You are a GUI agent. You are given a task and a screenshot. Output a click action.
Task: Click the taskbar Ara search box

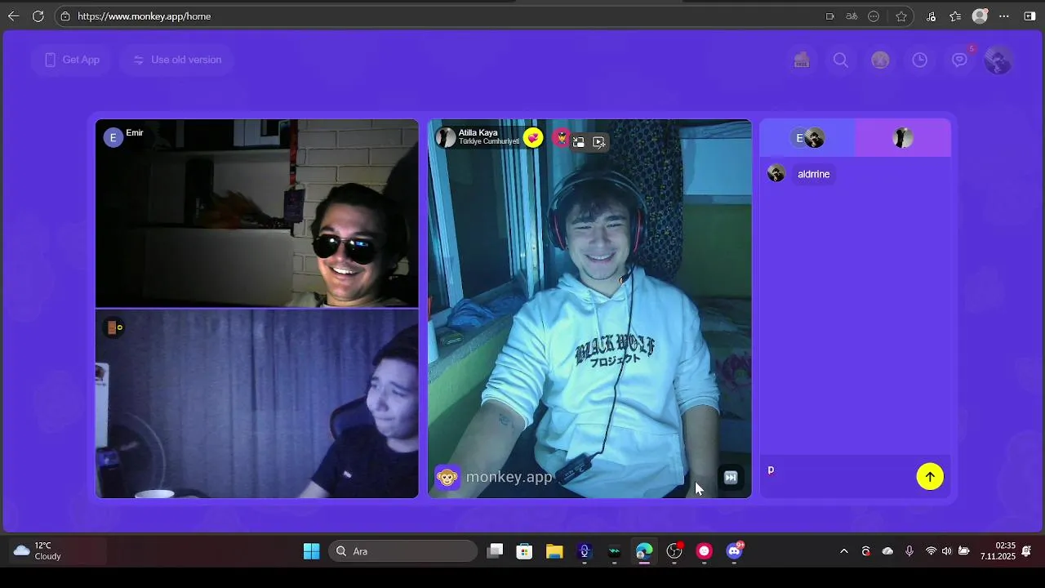point(403,551)
